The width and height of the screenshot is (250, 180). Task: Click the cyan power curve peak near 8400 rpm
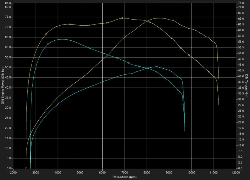click(x=156, y=67)
